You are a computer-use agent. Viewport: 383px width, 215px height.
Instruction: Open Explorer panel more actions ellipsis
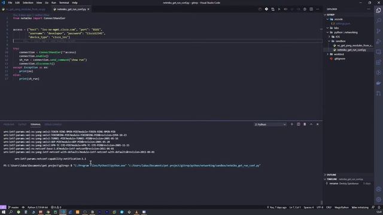click(x=369, y=9)
